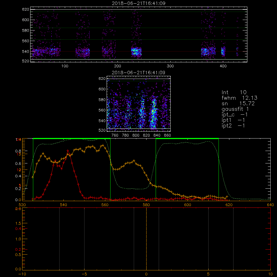Click x-axis label 300 of top image
This screenshot has width=277, height=277.
point(170,66)
